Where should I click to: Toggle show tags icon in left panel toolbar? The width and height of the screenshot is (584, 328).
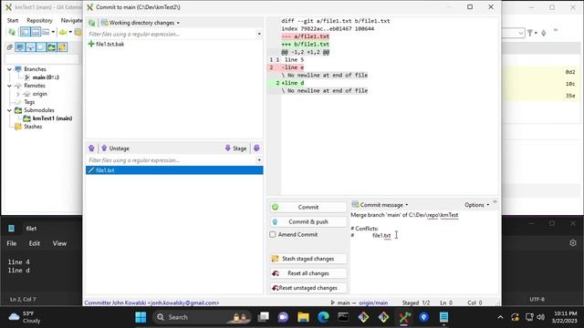coord(41,47)
